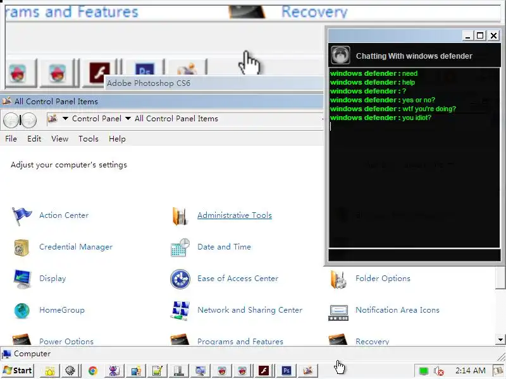Open the Tools menu
Viewport: 506px width, 379px height.
click(x=89, y=139)
